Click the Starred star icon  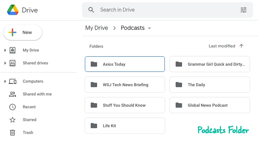pos(12,120)
